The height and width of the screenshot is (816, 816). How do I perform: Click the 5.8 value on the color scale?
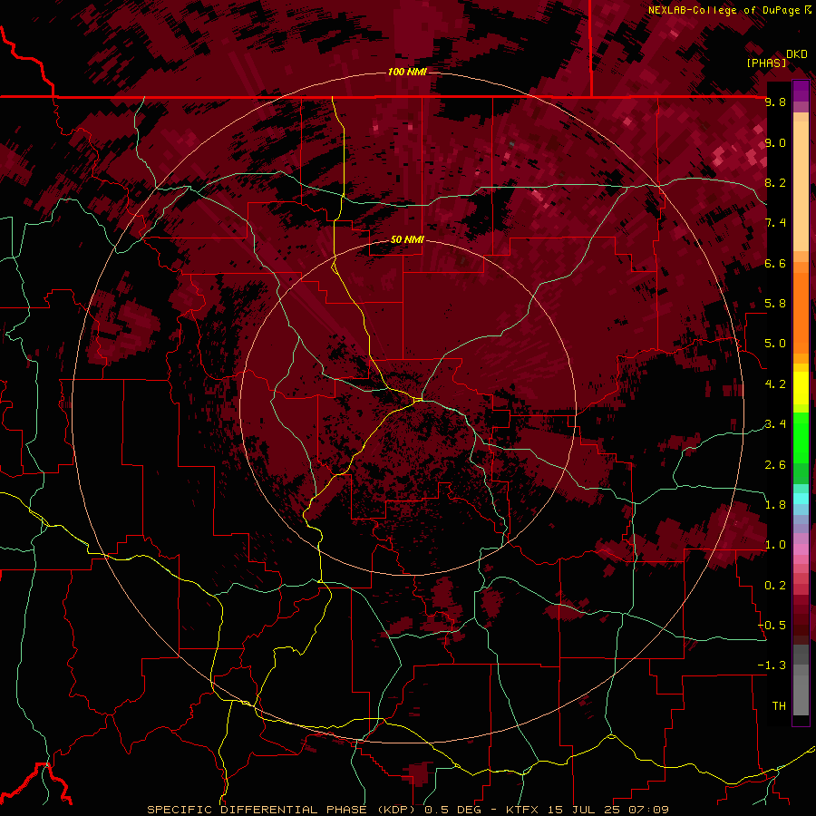pos(775,304)
